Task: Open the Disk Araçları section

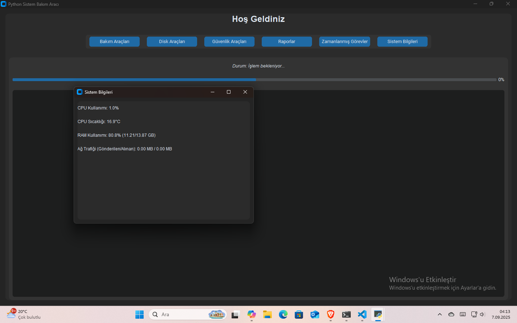Action: click(x=172, y=42)
